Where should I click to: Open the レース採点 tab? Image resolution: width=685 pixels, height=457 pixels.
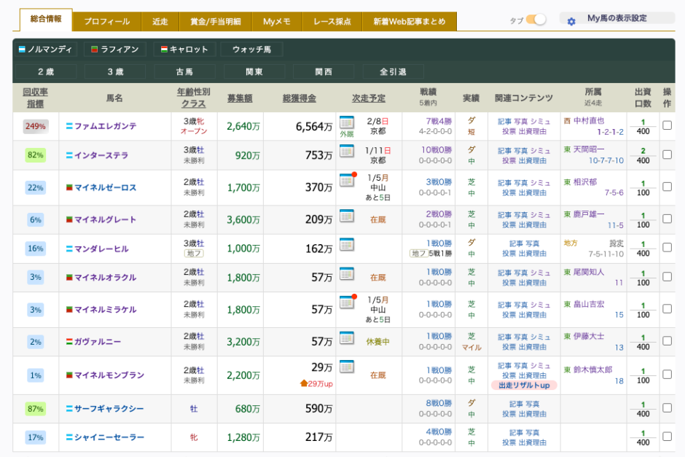point(332,22)
